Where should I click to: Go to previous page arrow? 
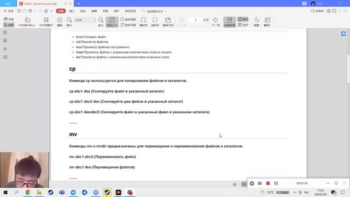pyautogui.click(x=182, y=22)
